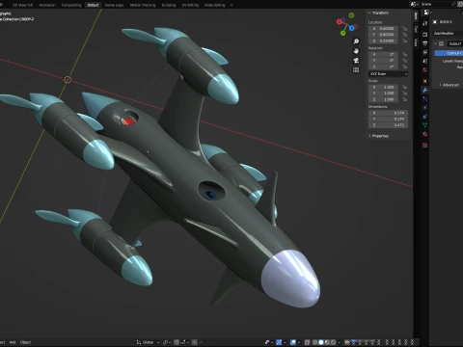Click the pin scene icon in top bar
Screen dimensions: 463x347
[x=454, y=4]
